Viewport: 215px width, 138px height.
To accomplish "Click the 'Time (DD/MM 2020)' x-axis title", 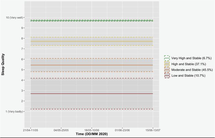I will [x=92, y=134].
